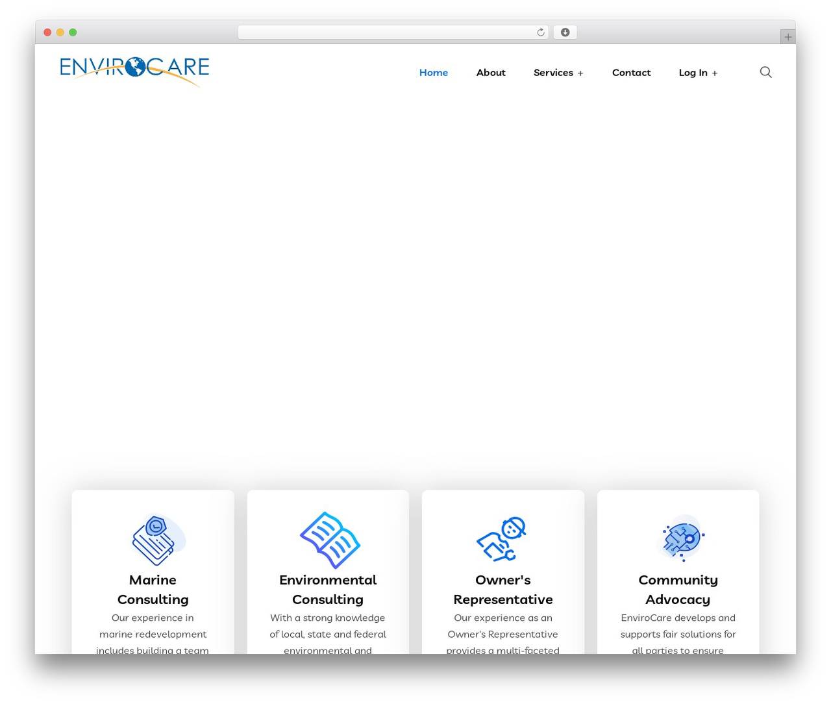Open the About page from the menu
This screenshot has width=831, height=704.
point(491,73)
